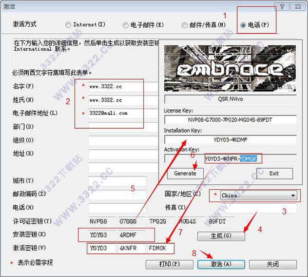
Task: Click activation key field Y0YD3
Action: (x=102, y=248)
